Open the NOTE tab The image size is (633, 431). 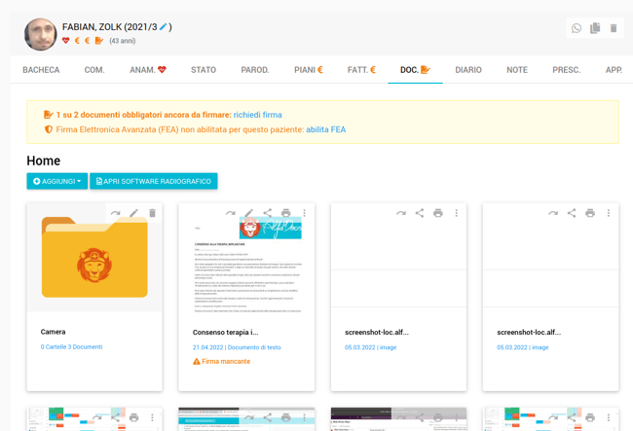tap(517, 70)
